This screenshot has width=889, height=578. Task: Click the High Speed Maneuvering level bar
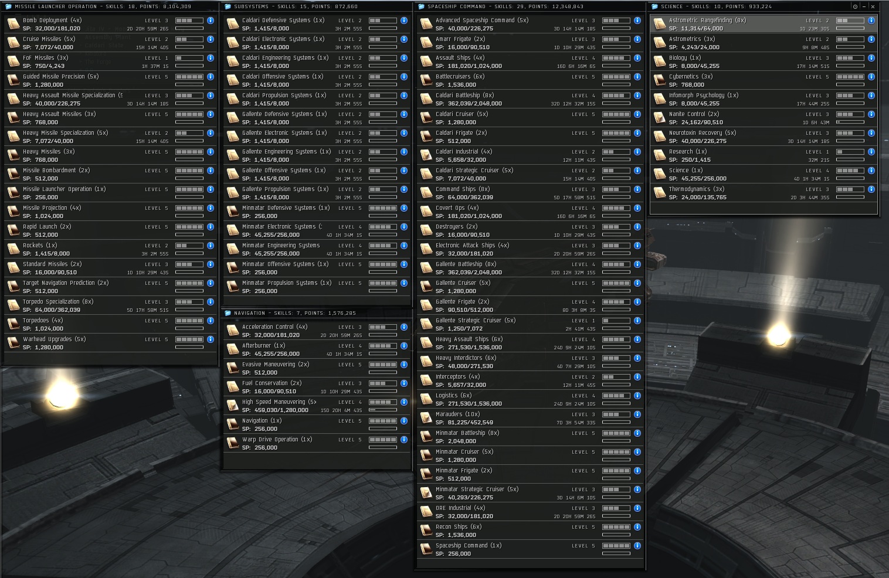383,402
